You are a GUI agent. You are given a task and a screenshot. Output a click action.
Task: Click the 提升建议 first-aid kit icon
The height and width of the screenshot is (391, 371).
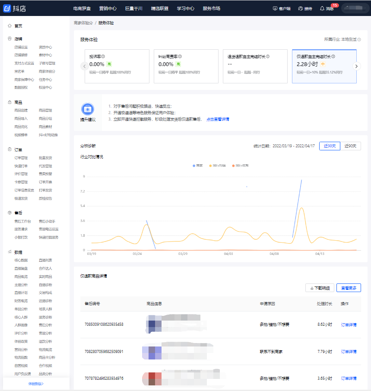coord(88,108)
